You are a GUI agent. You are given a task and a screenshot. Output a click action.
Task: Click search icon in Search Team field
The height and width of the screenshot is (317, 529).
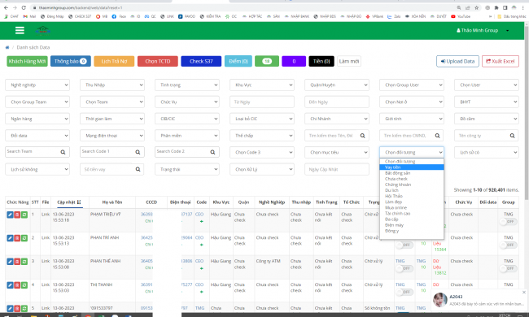pos(63,152)
